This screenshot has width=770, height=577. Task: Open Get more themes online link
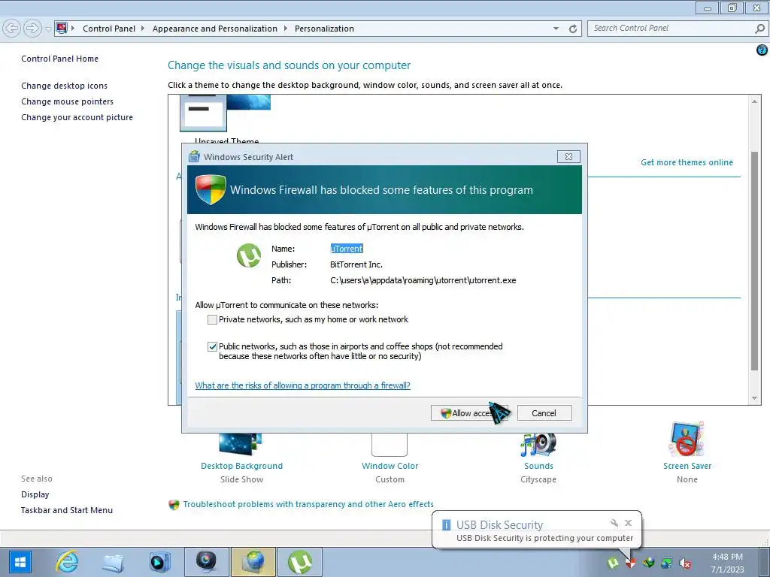click(x=687, y=162)
